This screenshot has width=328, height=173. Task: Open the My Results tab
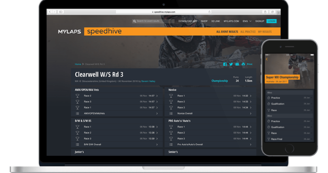click(x=264, y=32)
